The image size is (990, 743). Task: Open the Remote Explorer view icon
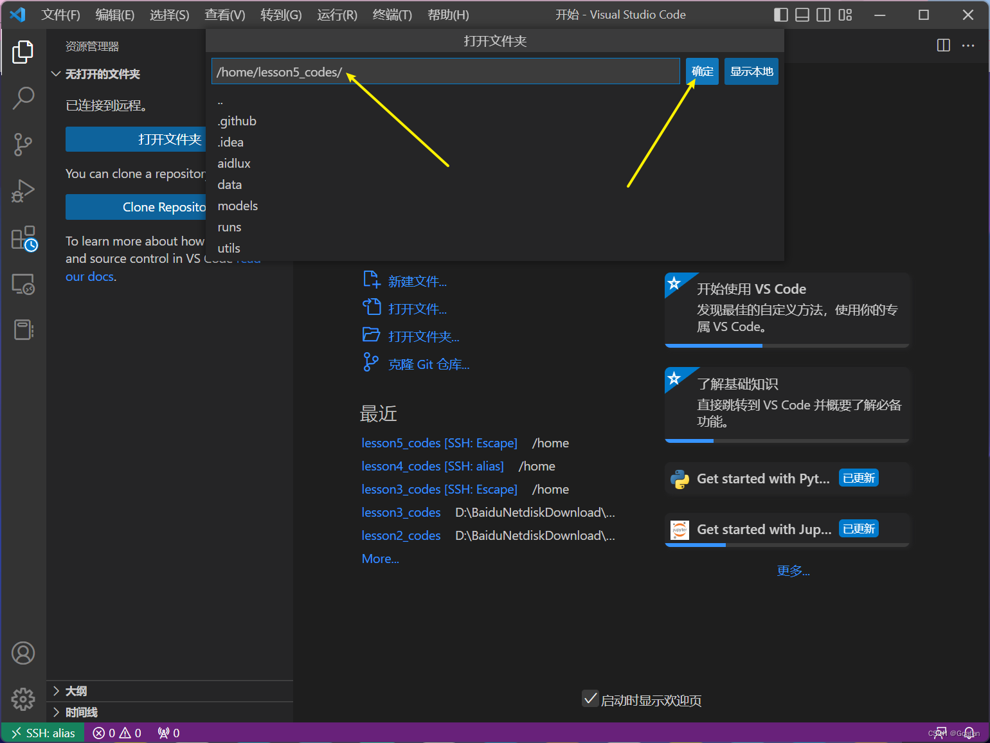coord(23,284)
